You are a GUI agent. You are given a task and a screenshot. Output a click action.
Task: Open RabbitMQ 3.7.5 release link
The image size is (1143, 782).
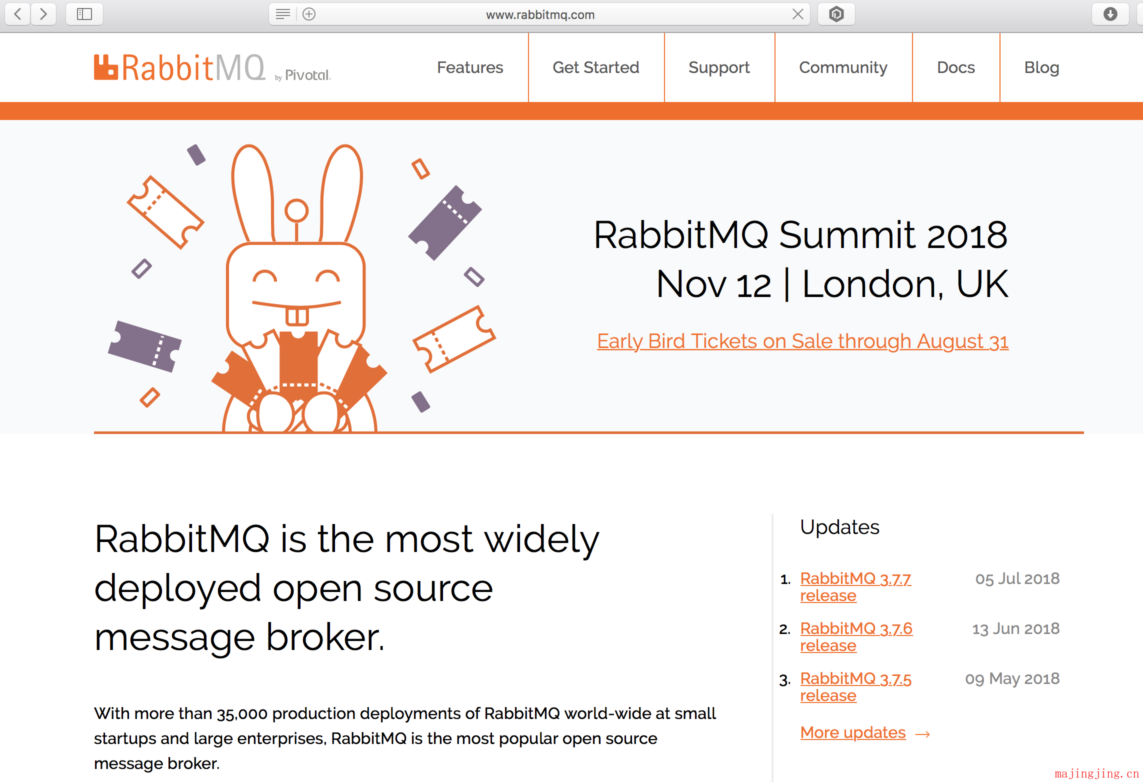(855, 687)
